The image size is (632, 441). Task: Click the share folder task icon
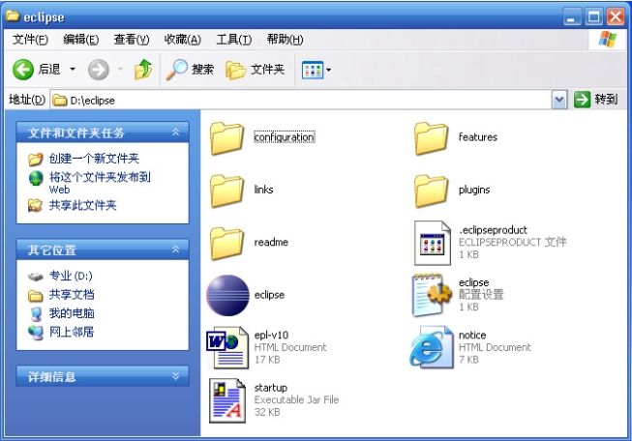coord(35,206)
